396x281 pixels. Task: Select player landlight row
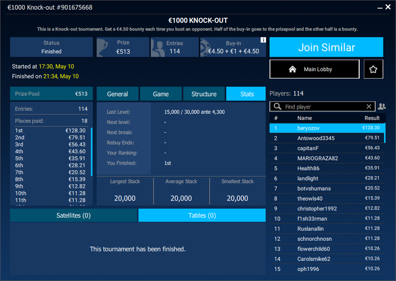[327, 179]
